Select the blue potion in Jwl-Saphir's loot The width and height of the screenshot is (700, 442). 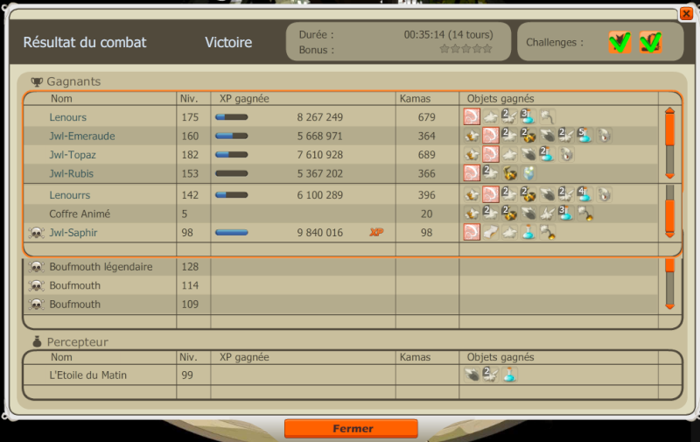tap(528, 232)
